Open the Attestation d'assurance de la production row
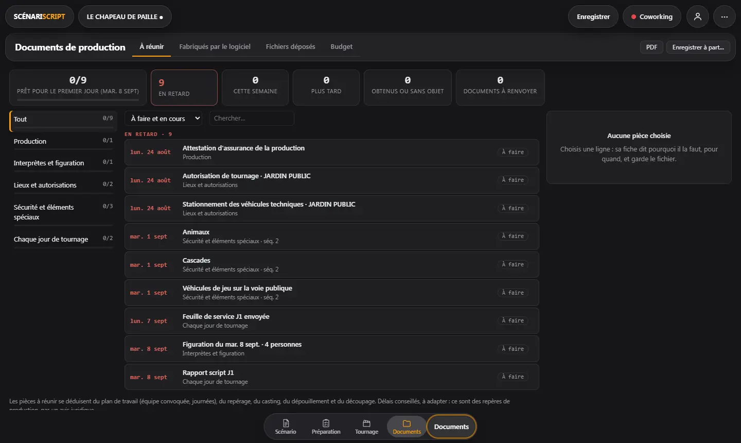The height and width of the screenshot is (443, 741). pos(332,152)
